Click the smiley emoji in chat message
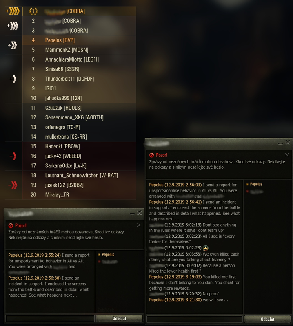Image resolution: width=293 pixels, height=326 pixels. point(205,248)
